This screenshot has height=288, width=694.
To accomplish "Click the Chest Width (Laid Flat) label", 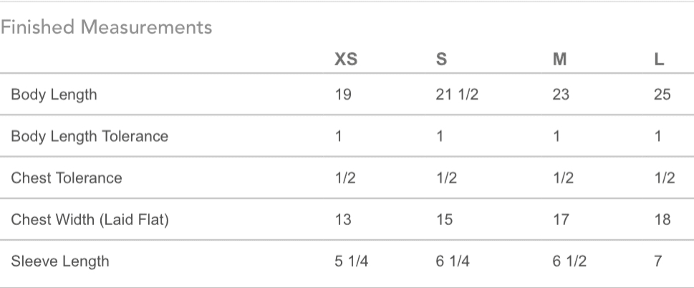I will click(90, 219).
